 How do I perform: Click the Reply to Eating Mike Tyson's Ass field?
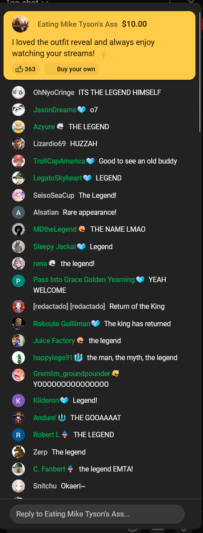click(97, 514)
